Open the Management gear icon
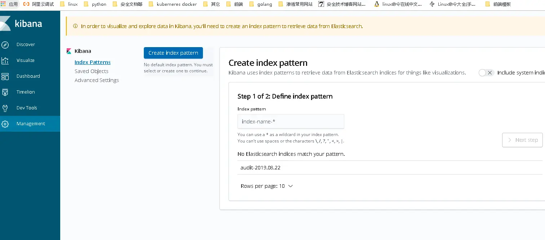This screenshot has height=240, width=545. (x=5, y=124)
